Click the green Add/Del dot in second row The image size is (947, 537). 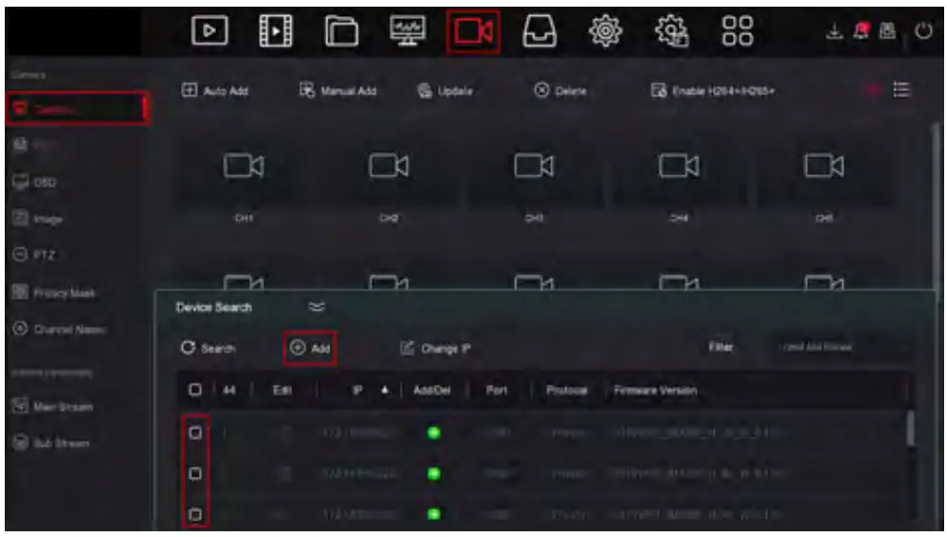pos(434,473)
